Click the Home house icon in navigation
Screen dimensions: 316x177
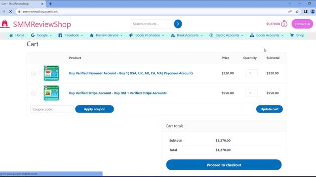(11, 35)
